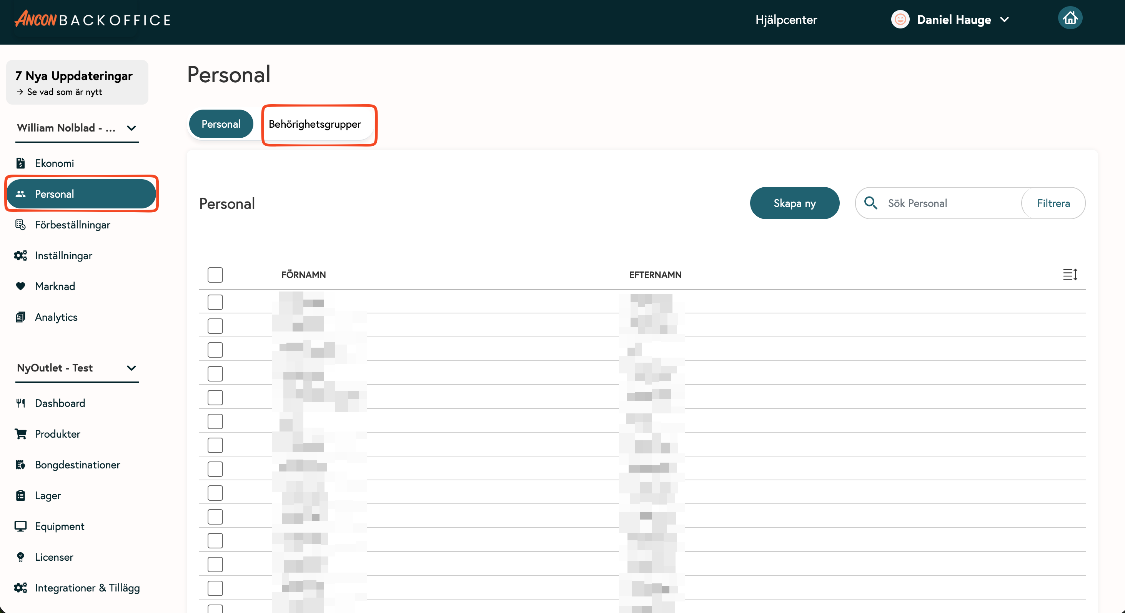Click the Lager clipboard icon
This screenshot has height=613, width=1125.
20,495
